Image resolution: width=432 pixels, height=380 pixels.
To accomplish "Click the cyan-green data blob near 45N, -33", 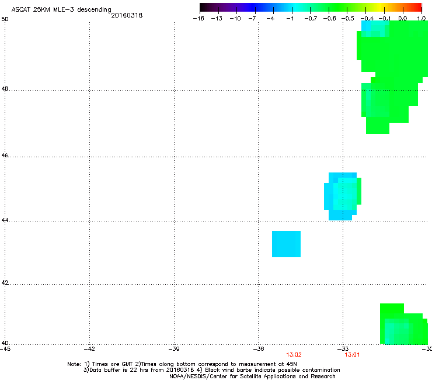I will 343,196.
